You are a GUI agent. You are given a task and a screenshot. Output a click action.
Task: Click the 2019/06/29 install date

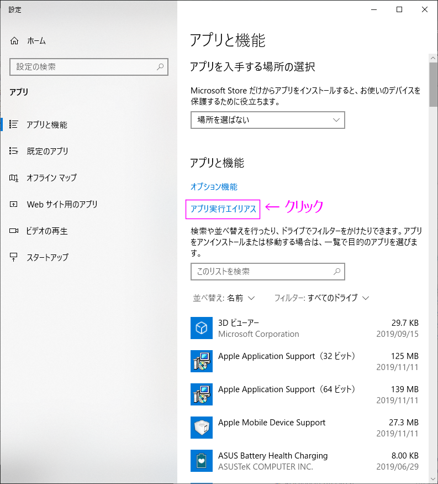click(x=397, y=467)
